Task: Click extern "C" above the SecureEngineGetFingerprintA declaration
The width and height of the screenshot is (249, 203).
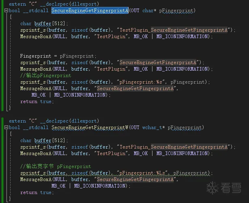Action: (x=23, y=4)
